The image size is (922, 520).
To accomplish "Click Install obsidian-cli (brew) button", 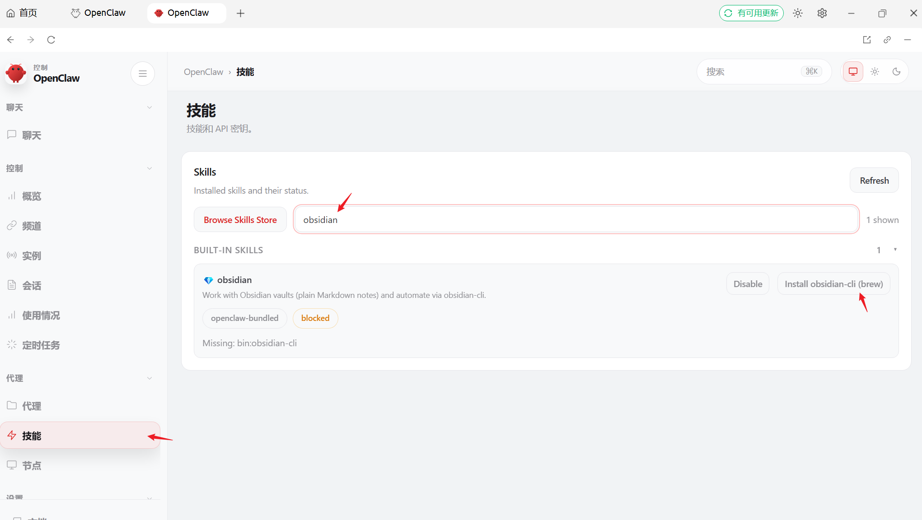I will tap(833, 284).
